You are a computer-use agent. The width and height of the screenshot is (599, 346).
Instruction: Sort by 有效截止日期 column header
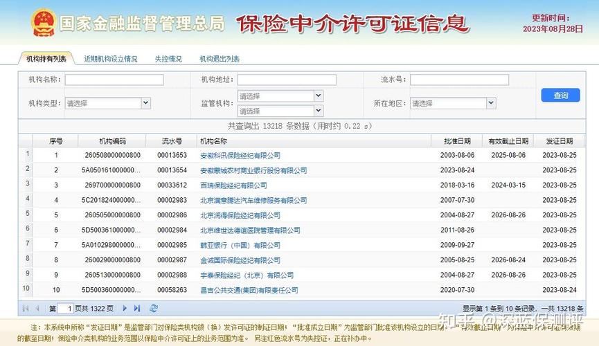pyautogui.click(x=508, y=141)
